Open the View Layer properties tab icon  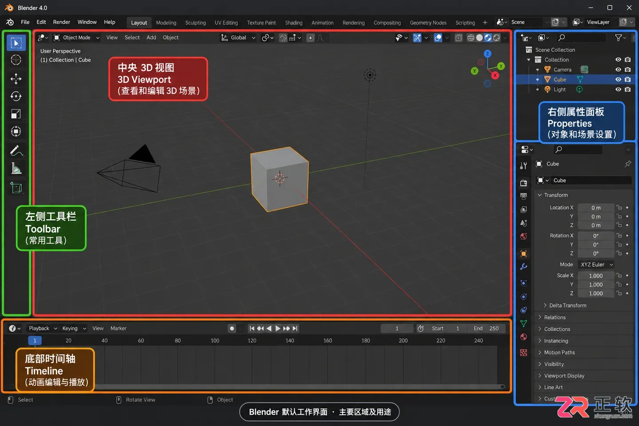pyautogui.click(x=524, y=209)
